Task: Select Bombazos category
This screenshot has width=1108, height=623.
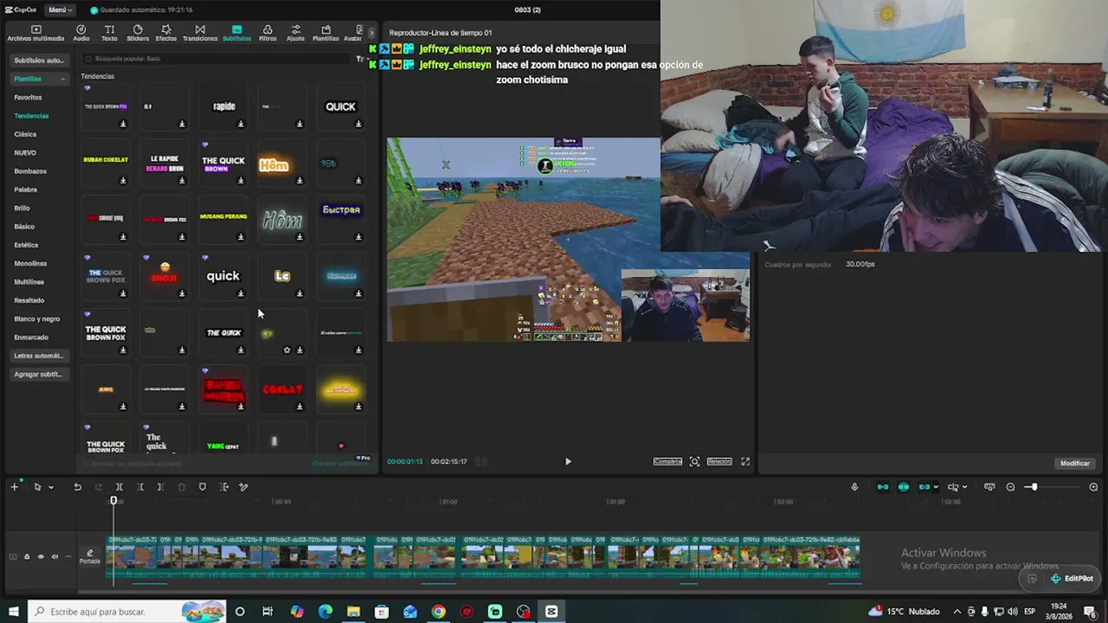Action: coord(30,171)
